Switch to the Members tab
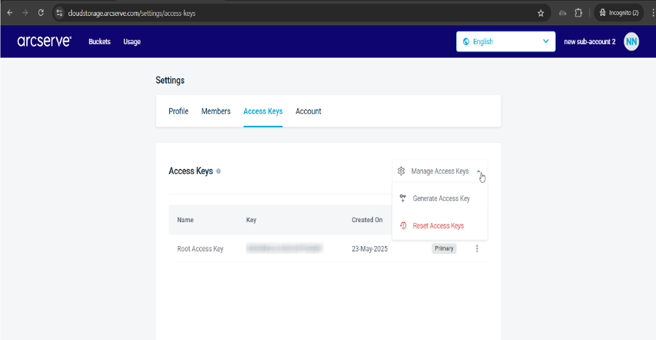Viewport: 656px width, 340px height. pos(216,111)
